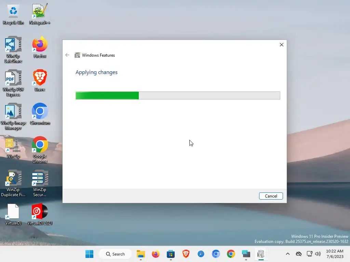Select the Recycle Bin desktop icon

pos(13,14)
